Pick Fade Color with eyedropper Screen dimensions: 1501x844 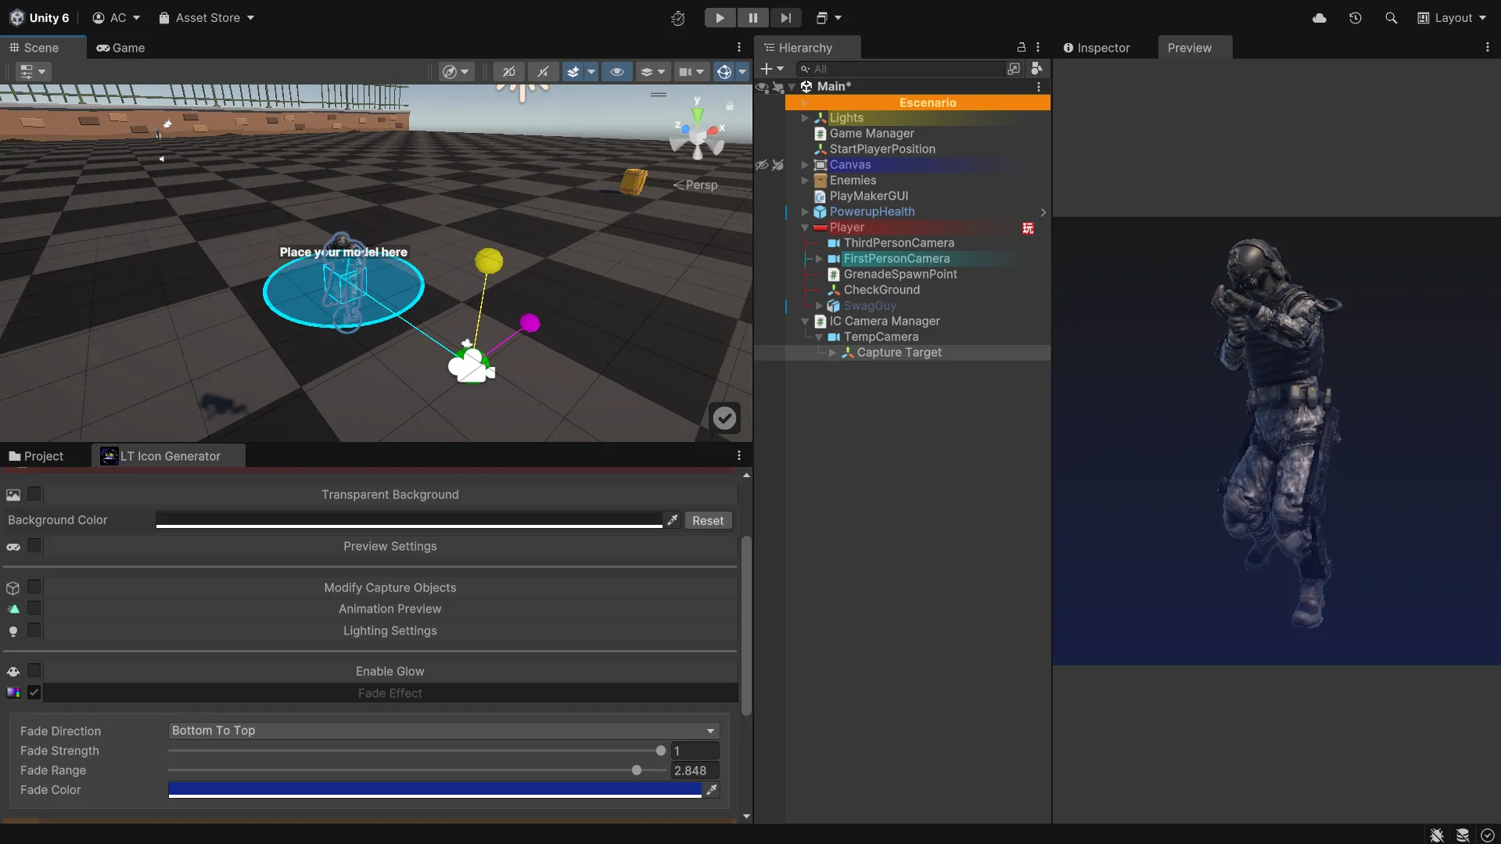(711, 790)
